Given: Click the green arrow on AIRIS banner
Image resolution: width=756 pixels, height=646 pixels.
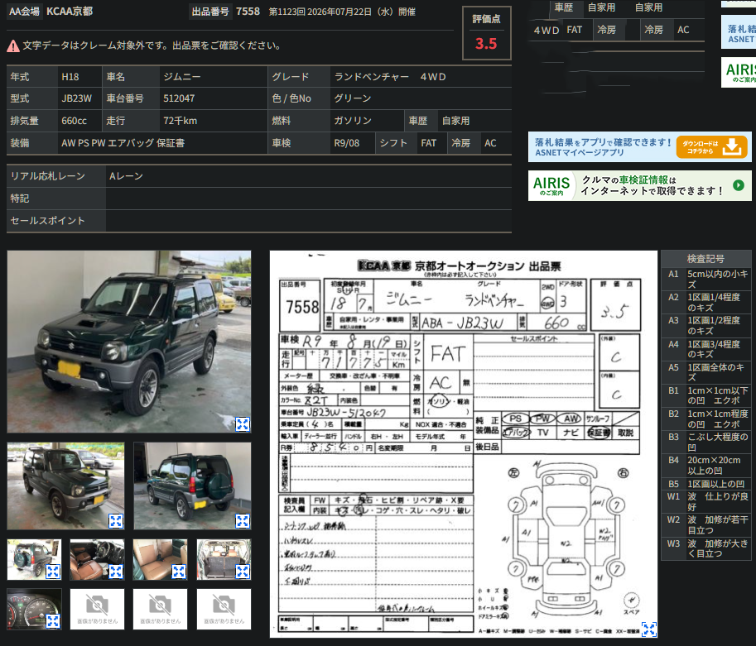Looking at the screenshot, I should pos(738,185).
